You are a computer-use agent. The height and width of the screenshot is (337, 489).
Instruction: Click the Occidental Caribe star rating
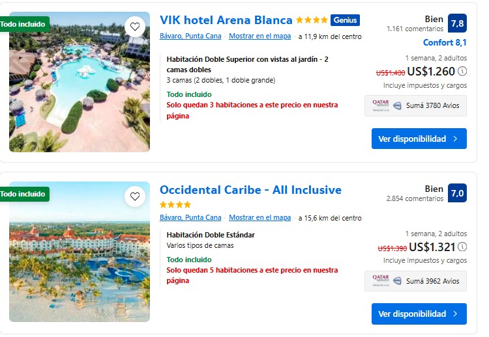[175, 204]
